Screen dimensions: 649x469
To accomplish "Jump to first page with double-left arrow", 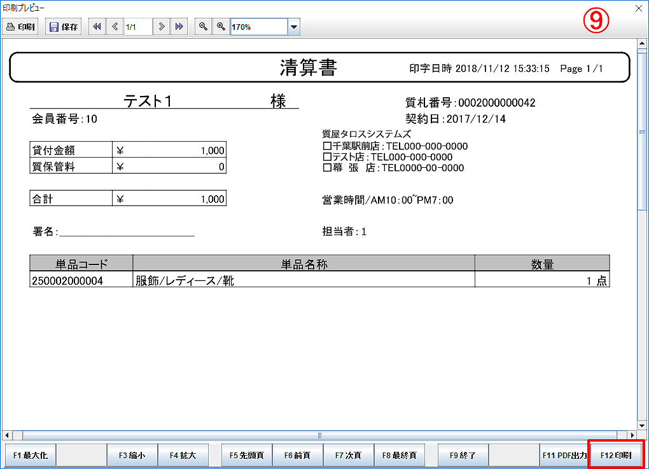I will coord(97,27).
